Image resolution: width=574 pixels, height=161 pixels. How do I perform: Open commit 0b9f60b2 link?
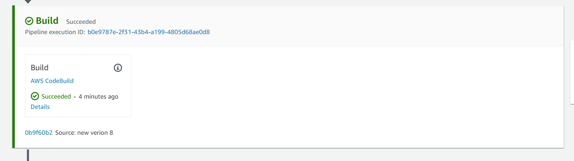point(39,133)
